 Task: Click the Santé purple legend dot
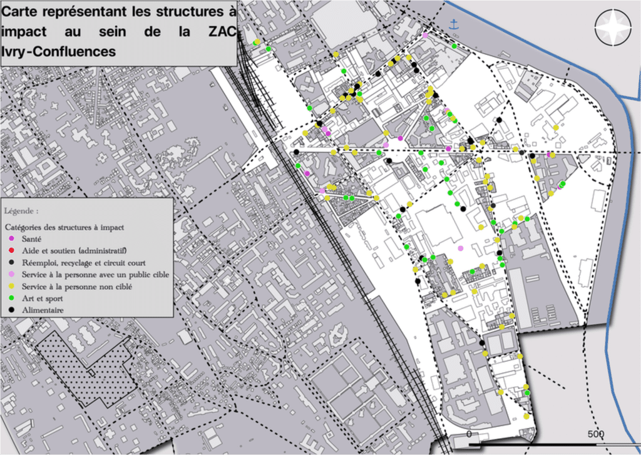(12, 239)
